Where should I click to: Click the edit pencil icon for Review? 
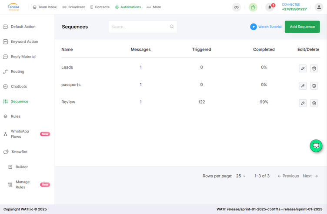click(303, 103)
